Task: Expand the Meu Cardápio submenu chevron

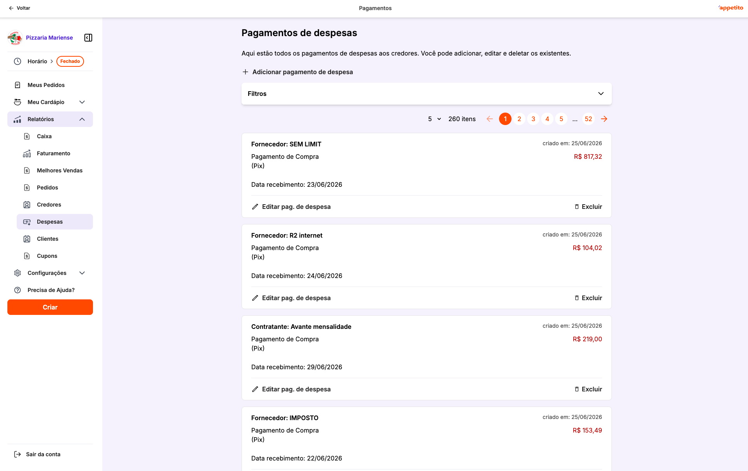Action: pos(82,102)
